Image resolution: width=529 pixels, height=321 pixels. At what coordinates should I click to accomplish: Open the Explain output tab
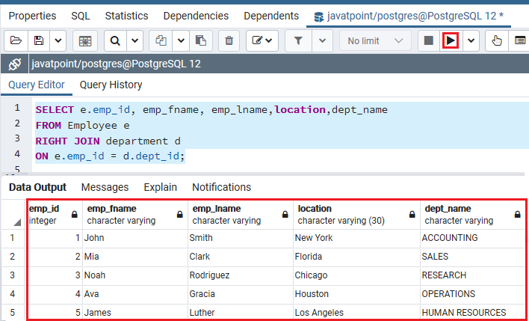tap(160, 187)
